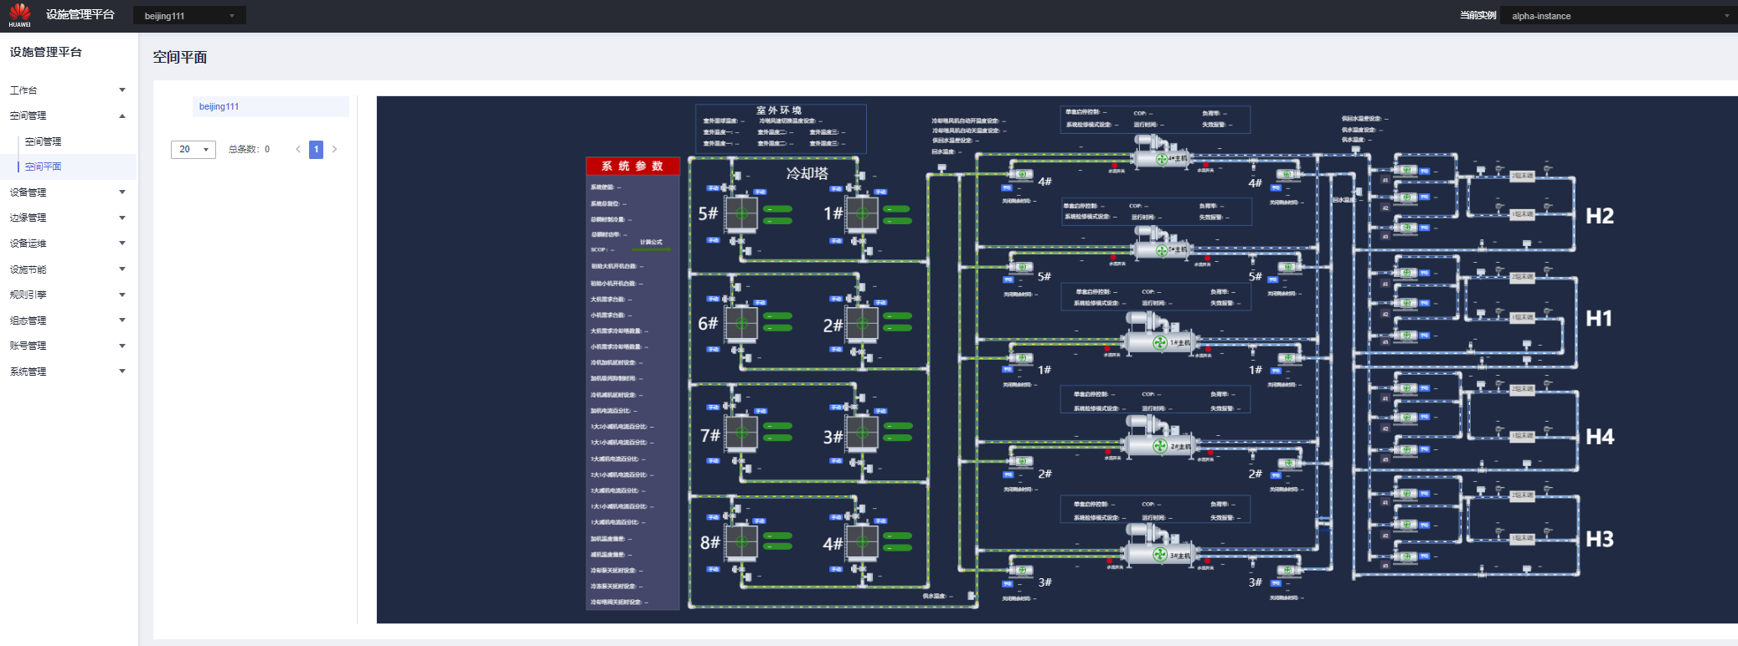
Task: Expand the 组态管理 menu
Action: (68, 320)
